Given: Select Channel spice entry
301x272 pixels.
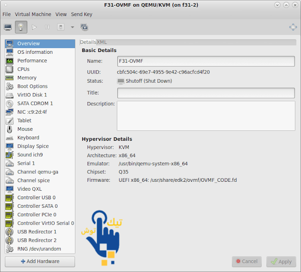Looking at the screenshot, I should pos(40,180).
